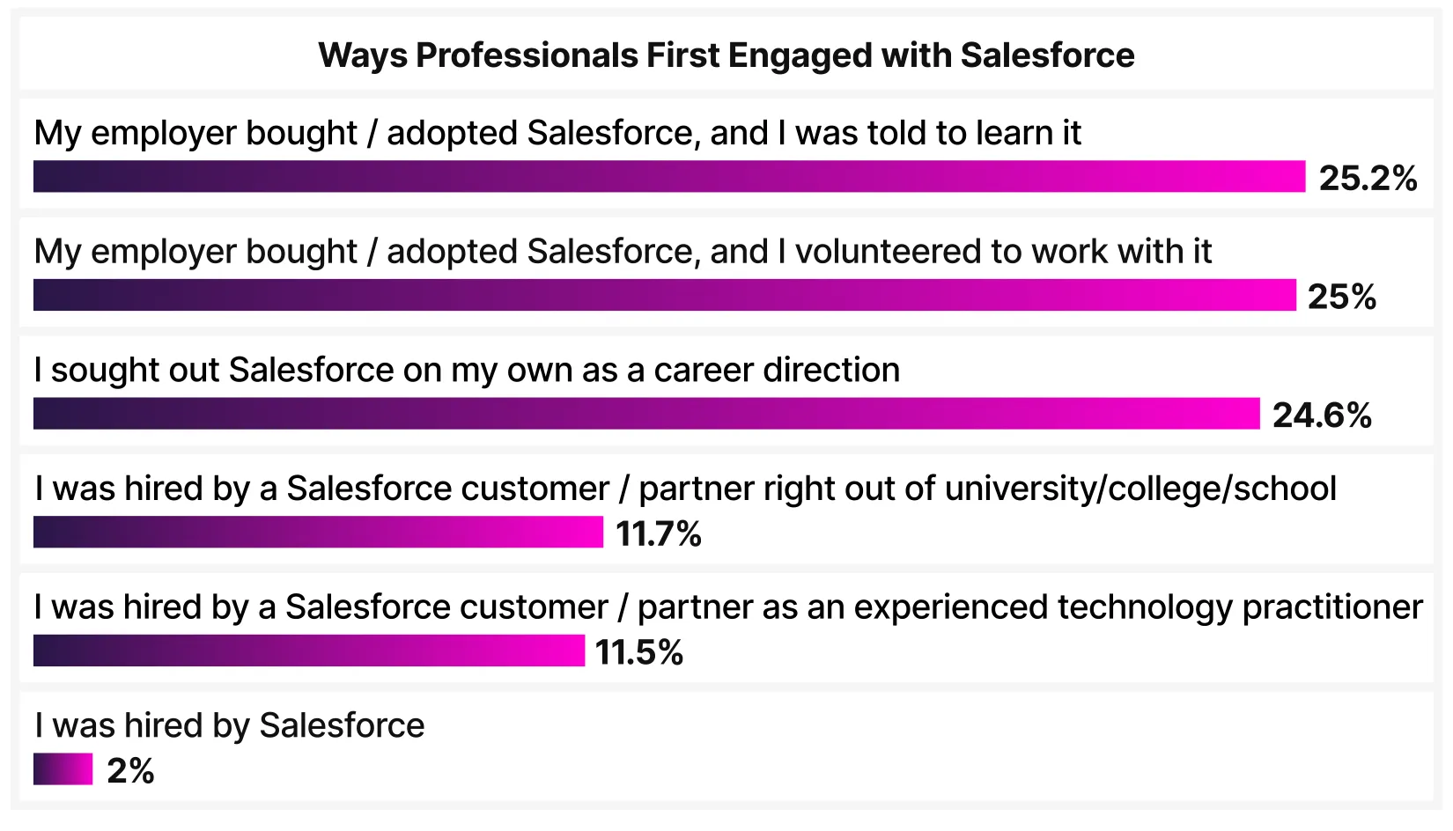
Task: Select the 'experienced technology practitioner' label
Action: (727, 607)
